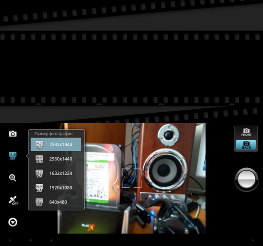Screen dimensions: 263x246
Task: Tap the camera mode icon in left sidebar
Action: point(13,134)
